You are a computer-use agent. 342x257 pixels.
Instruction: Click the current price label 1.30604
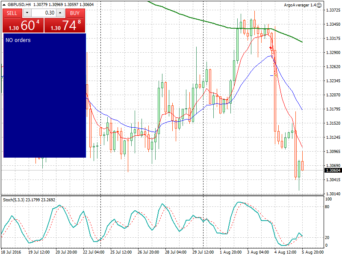pos(333,170)
